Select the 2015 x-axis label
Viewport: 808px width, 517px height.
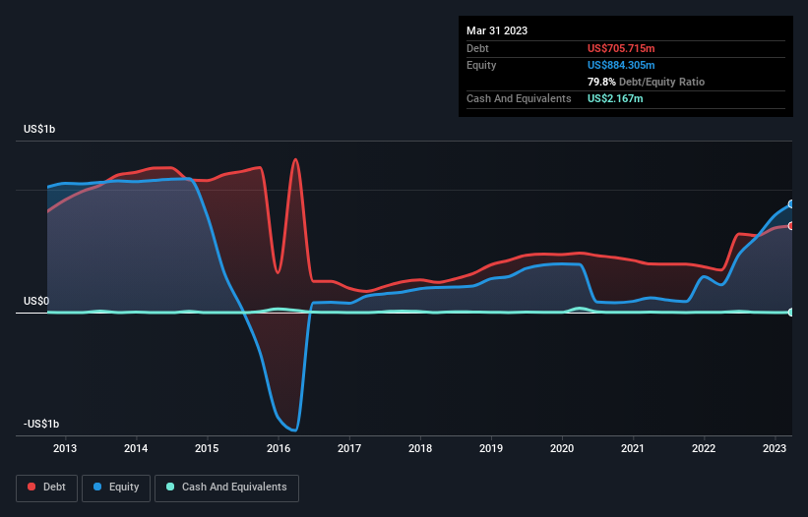pyautogui.click(x=207, y=448)
